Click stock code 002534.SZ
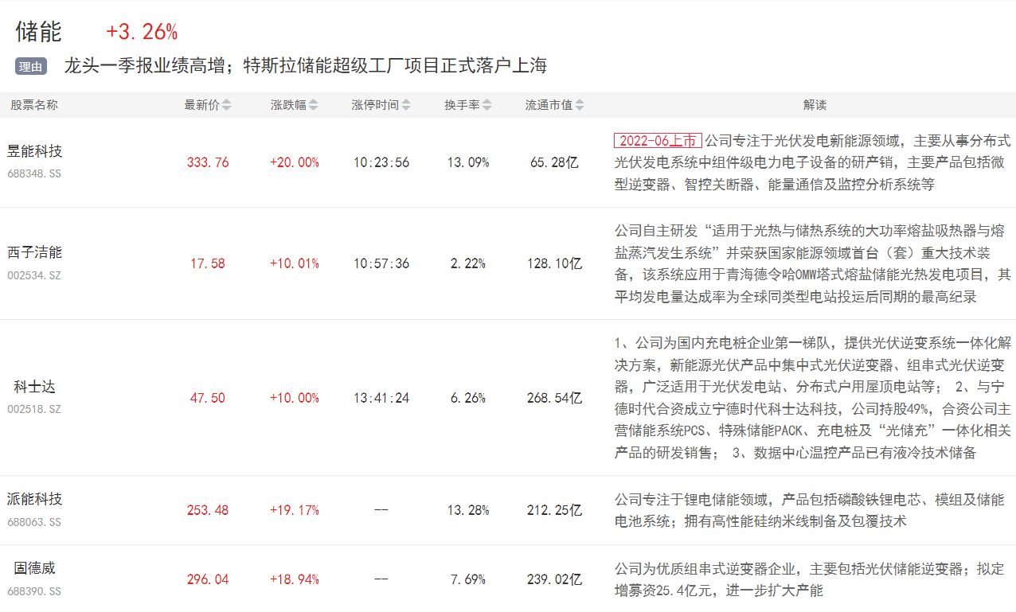The height and width of the screenshot is (612, 1016). [34, 275]
